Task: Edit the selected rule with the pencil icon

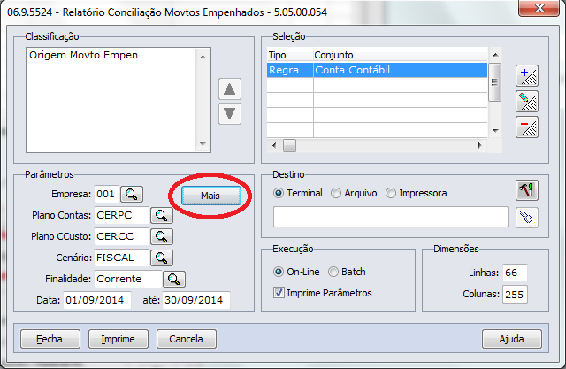Action: click(x=527, y=102)
